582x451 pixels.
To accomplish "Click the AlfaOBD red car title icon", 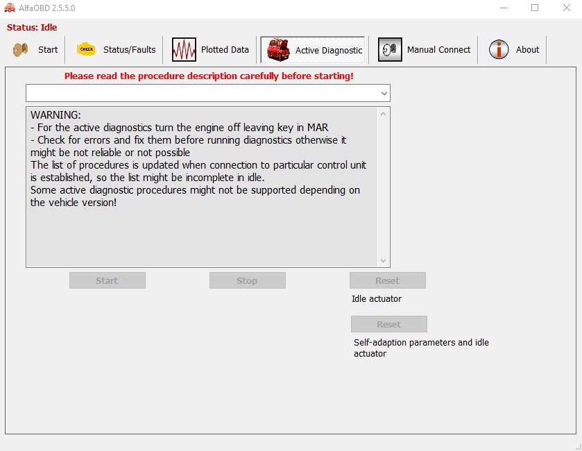I will click(10, 8).
